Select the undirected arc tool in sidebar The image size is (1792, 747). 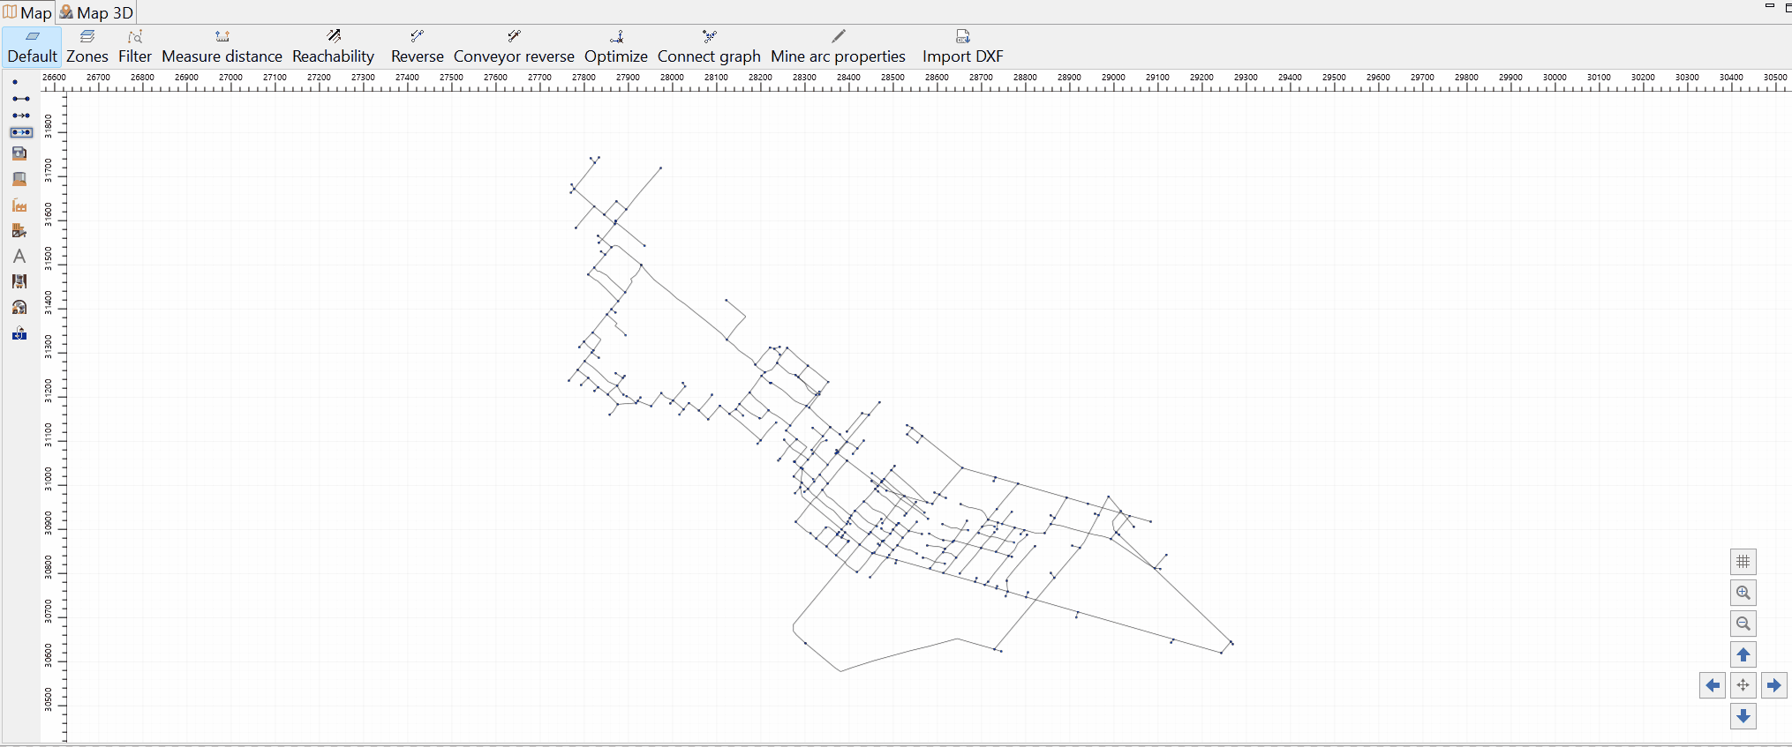[x=20, y=99]
